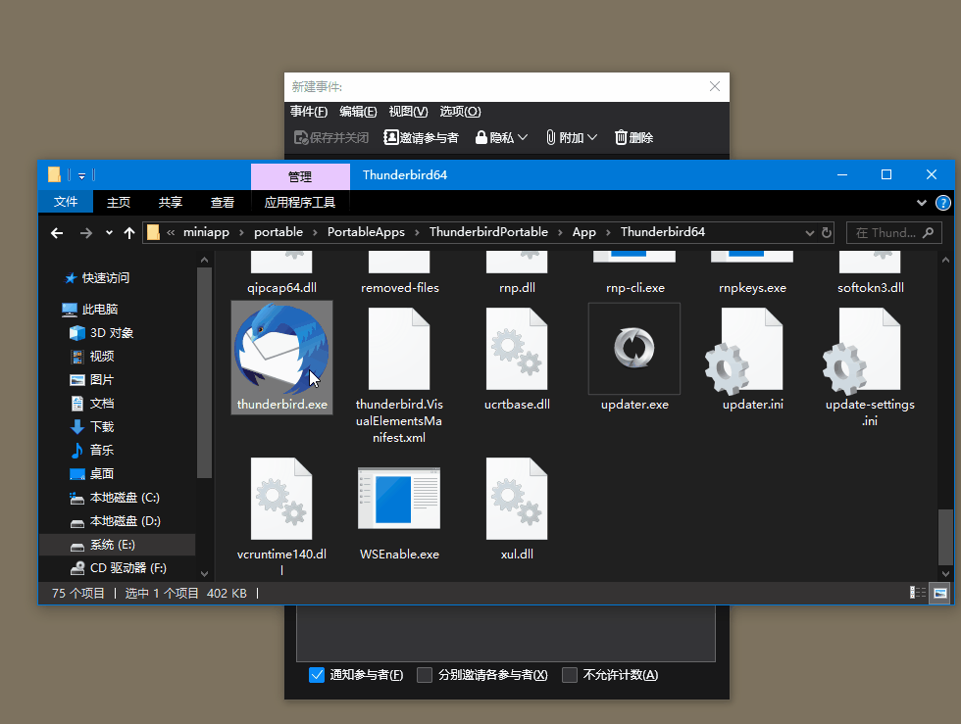This screenshot has width=961, height=724.
Task: Select the thunderbird.exe application icon
Action: [x=281, y=348]
